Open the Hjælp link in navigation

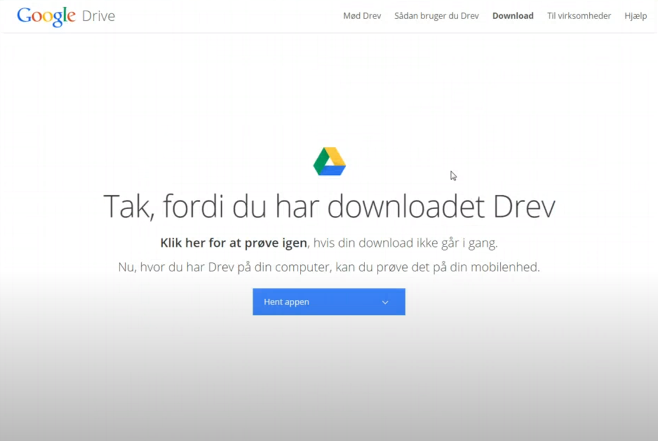tap(635, 16)
